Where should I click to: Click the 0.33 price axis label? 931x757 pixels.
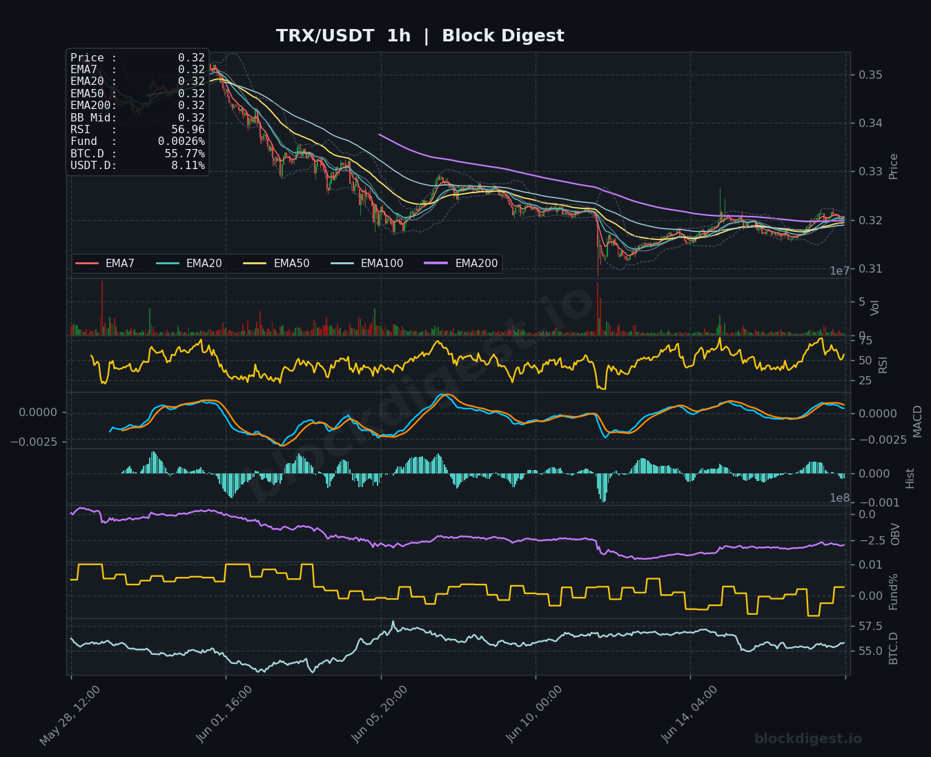870,171
